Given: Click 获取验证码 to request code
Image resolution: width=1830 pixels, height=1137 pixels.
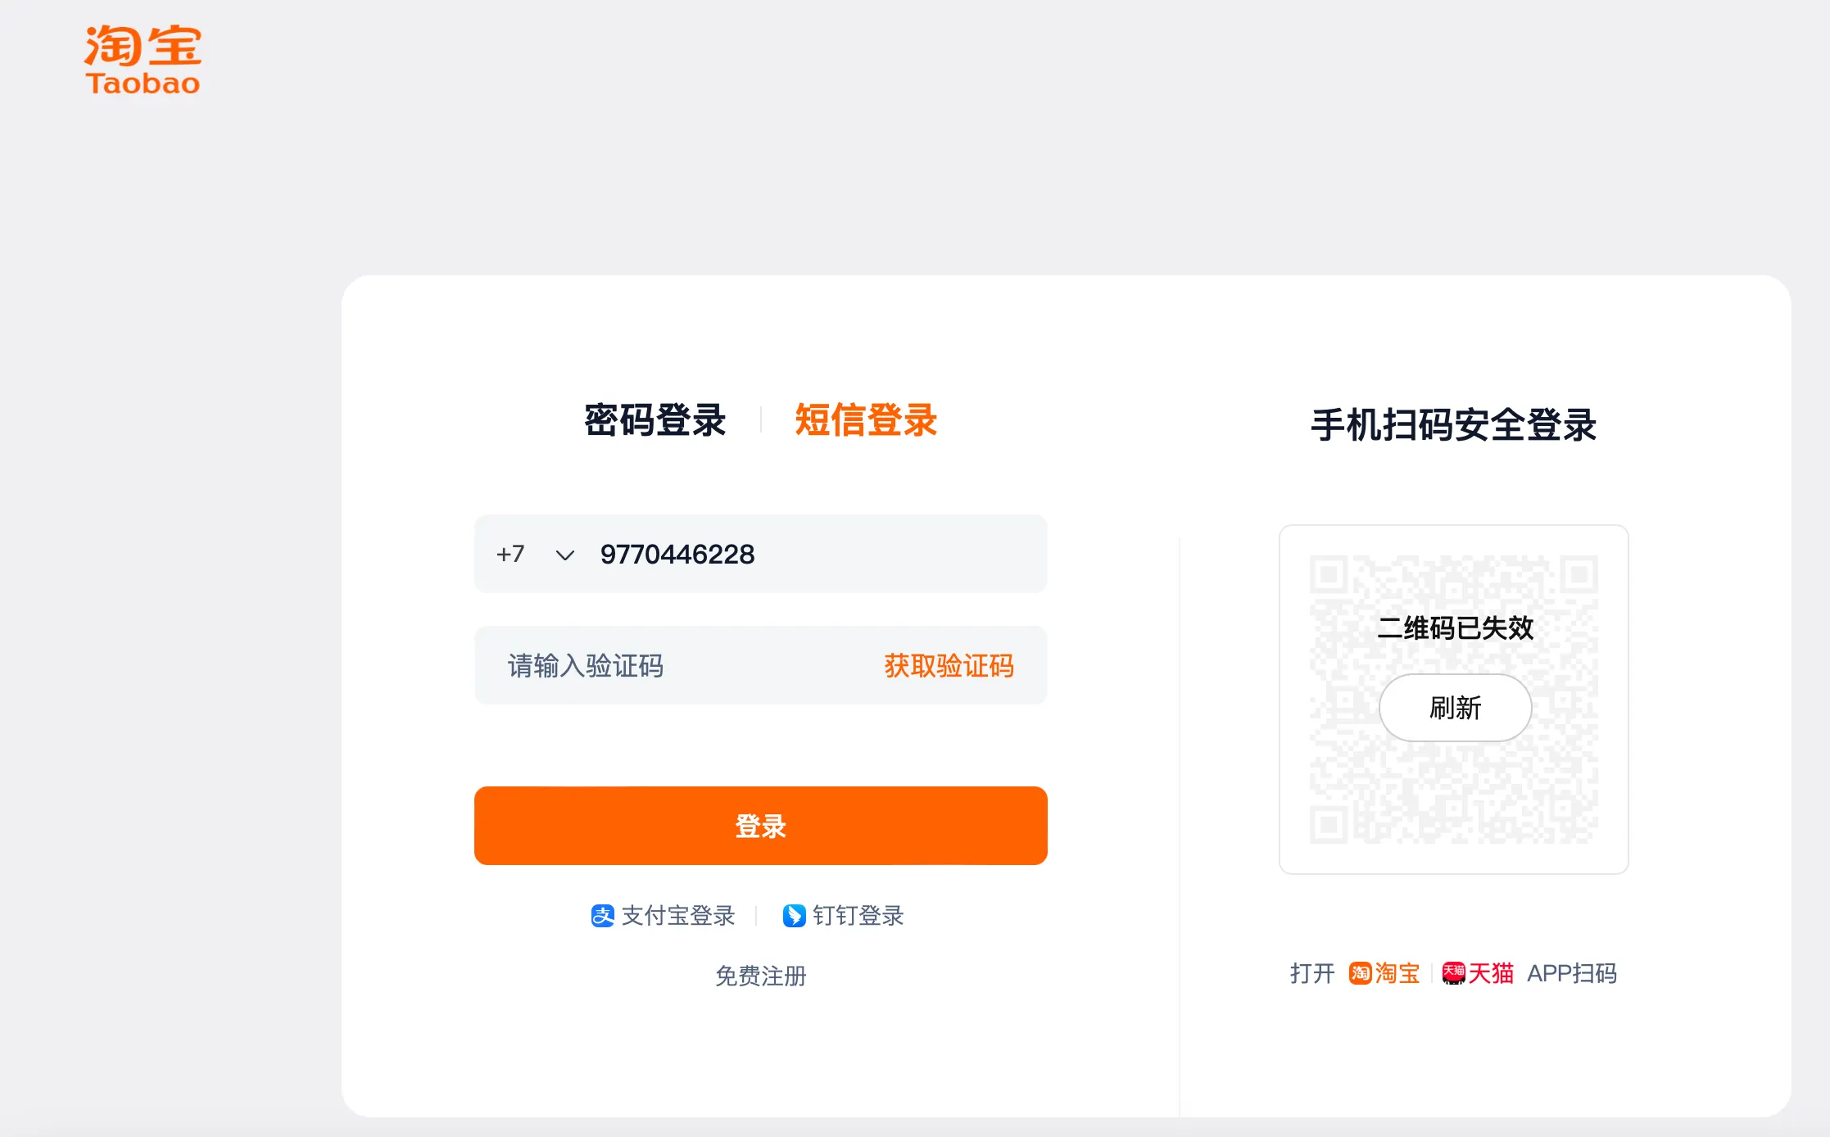Looking at the screenshot, I should pyautogui.click(x=949, y=666).
